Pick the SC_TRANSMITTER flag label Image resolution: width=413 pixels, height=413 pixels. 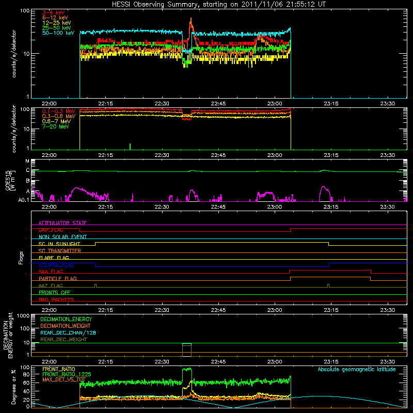(60, 251)
